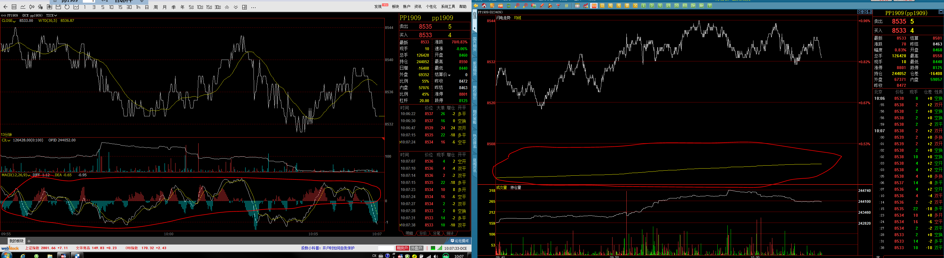Switch to the 1h period in left toolbar
Image resolution: width=944 pixels, height=258 pixels.
point(138,7)
